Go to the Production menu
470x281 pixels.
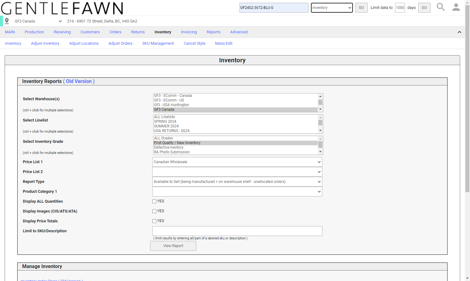tap(34, 32)
